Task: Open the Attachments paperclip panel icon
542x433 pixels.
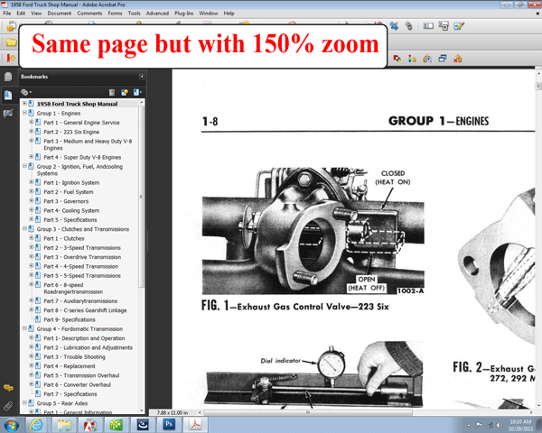Action: 8,406
